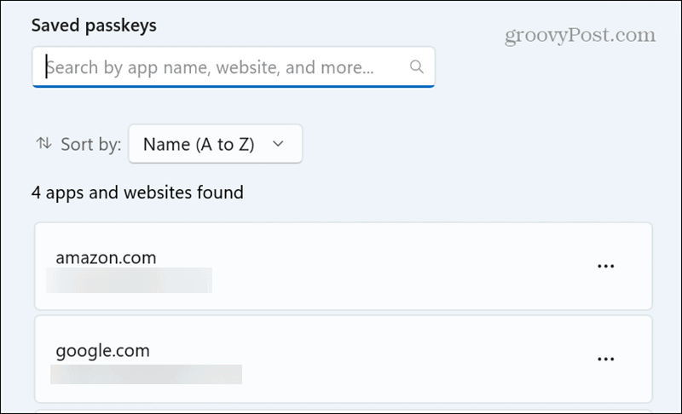Select the google.com passkey entry
The width and height of the screenshot is (682, 414).
point(343,359)
